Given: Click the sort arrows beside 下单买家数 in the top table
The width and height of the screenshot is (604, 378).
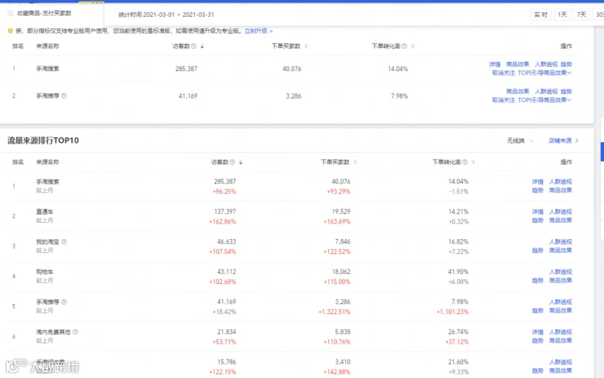Looking at the screenshot, I should click(306, 46).
